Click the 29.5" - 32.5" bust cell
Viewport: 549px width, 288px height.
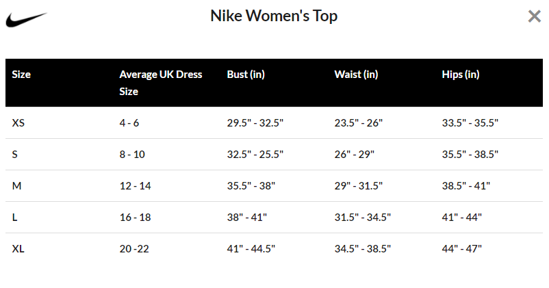[255, 123]
